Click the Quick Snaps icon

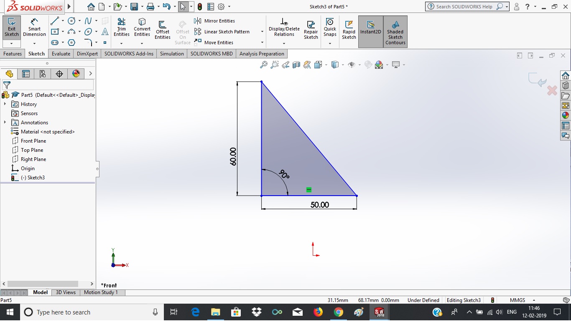[330, 28]
